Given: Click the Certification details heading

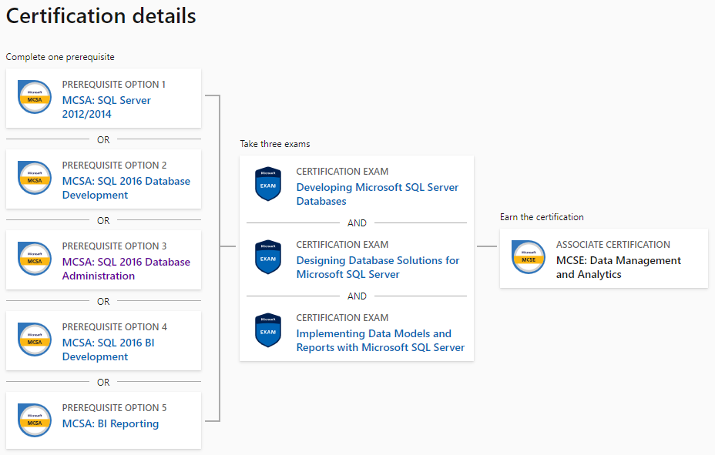Looking at the screenshot, I should point(101,16).
